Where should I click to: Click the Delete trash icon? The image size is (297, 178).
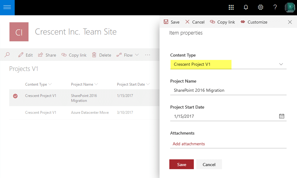[94, 55]
